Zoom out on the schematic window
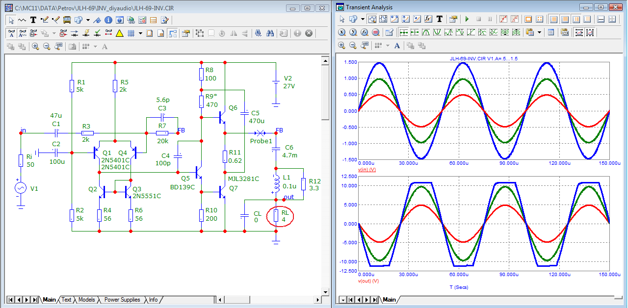Viewport: 628px width, 308px height. pos(47,46)
